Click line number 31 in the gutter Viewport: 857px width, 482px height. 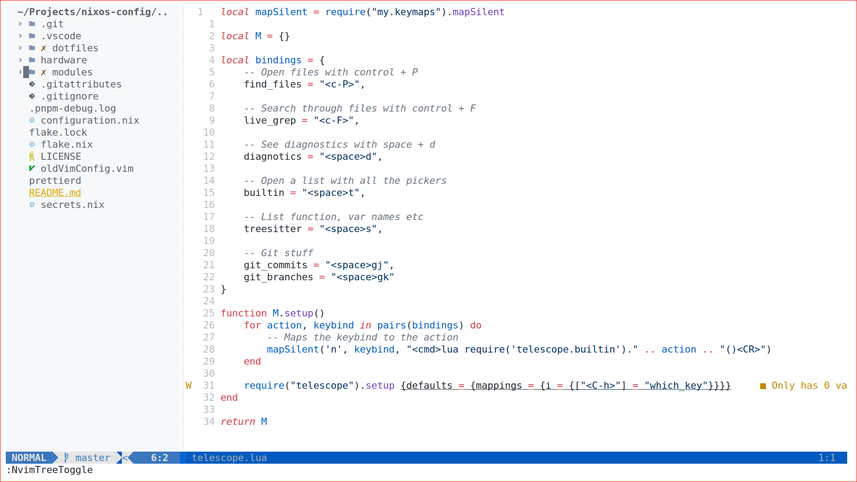209,385
